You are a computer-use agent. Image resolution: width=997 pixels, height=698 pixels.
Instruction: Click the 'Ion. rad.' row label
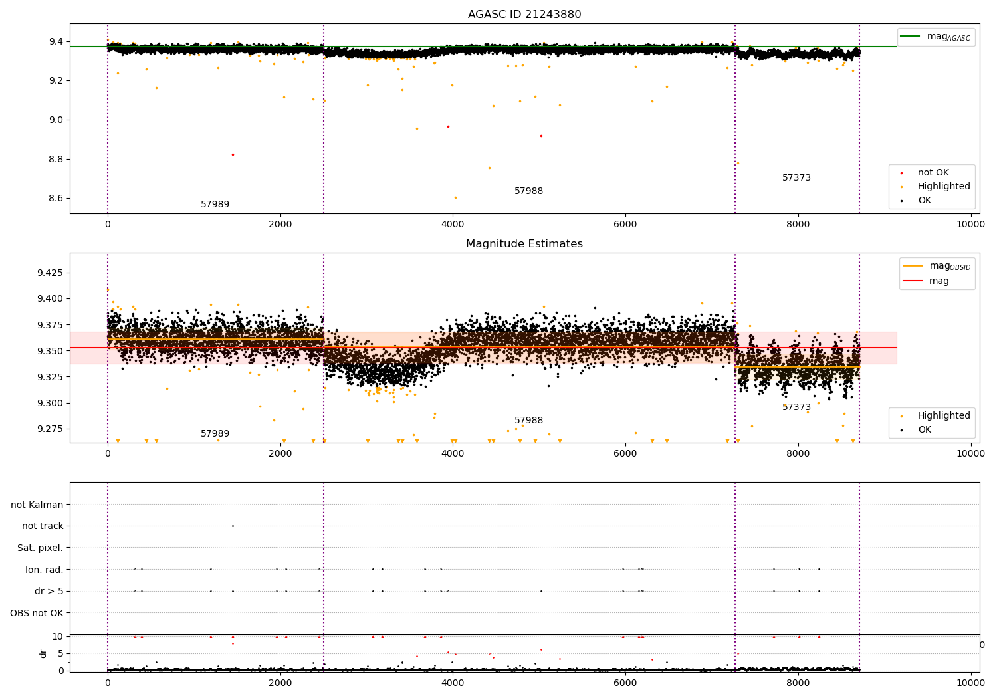click(x=45, y=570)
